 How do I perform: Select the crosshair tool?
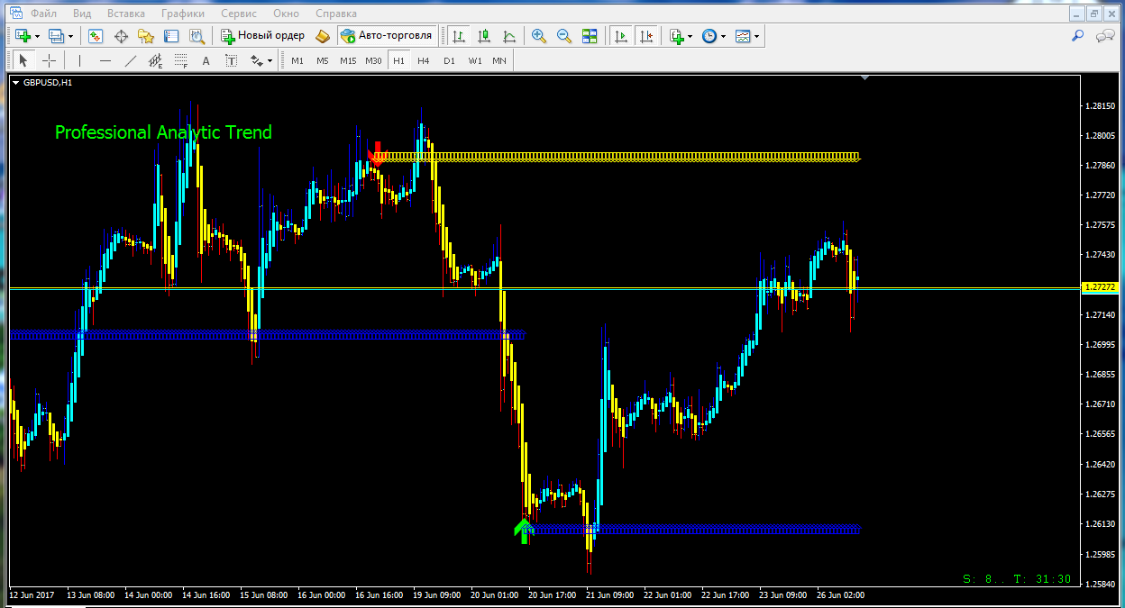49,60
